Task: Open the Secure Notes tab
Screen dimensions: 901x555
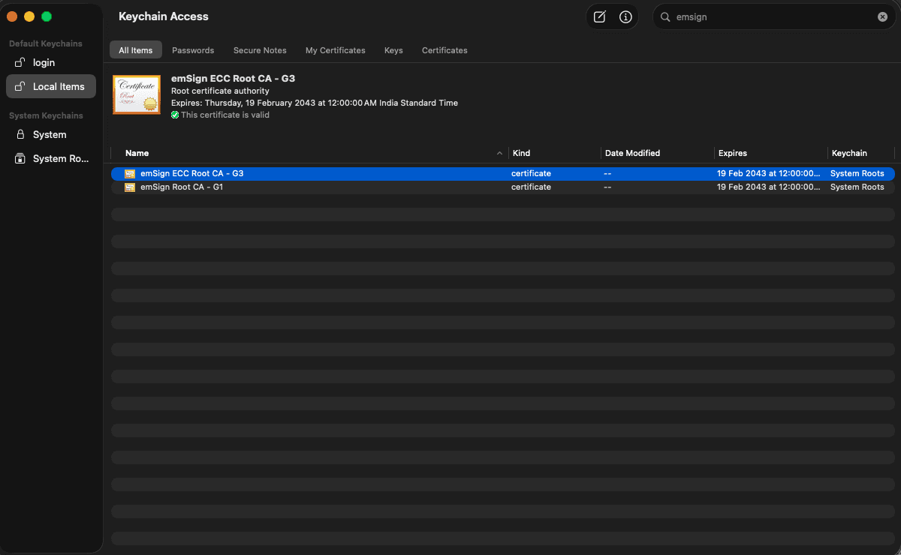Action: pos(260,50)
